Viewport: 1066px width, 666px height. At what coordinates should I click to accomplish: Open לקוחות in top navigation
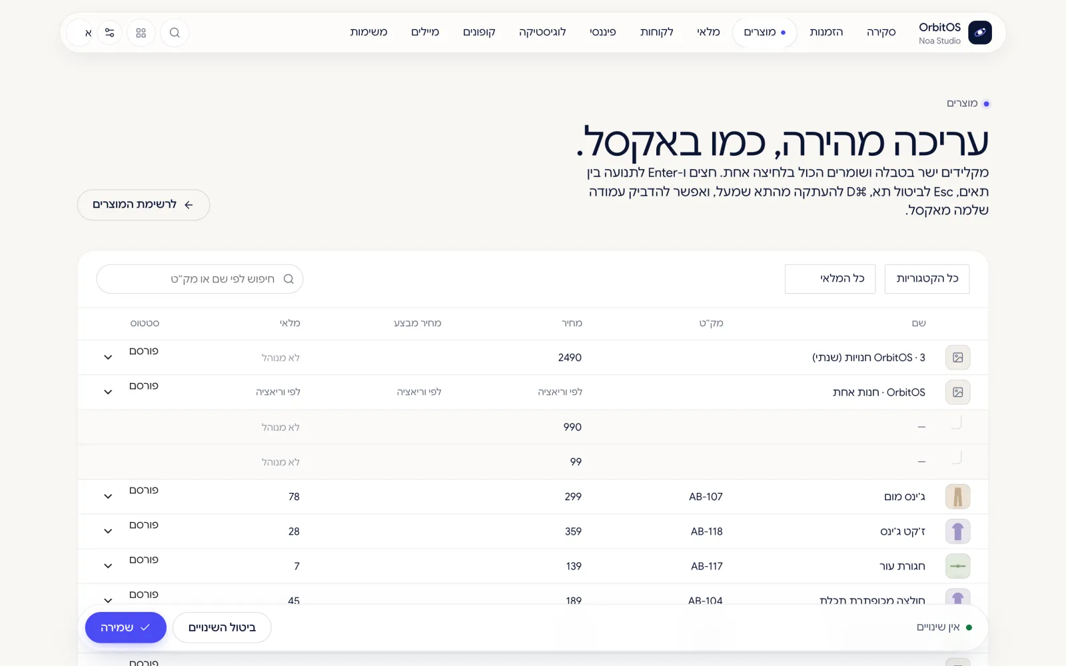tap(656, 32)
